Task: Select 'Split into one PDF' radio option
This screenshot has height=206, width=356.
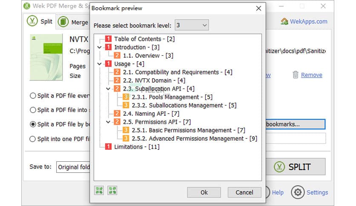Action: pos(33,139)
